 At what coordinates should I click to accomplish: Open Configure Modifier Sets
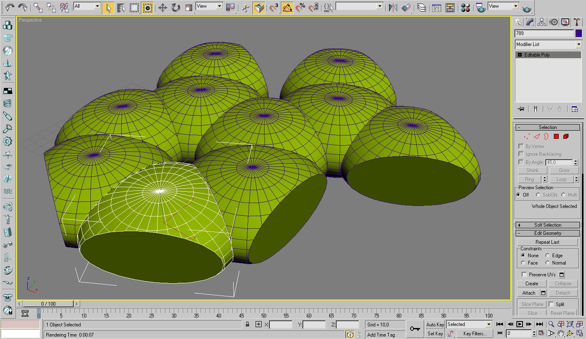point(575,109)
